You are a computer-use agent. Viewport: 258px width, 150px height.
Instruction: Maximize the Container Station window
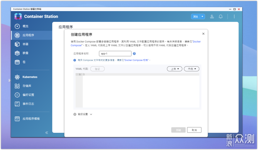[x=234, y=9]
